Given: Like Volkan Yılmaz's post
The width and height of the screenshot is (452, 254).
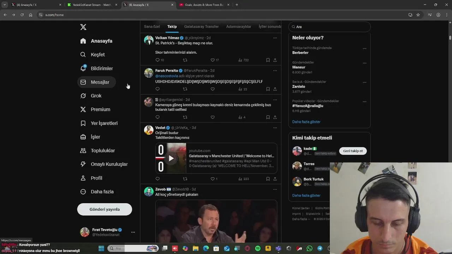Looking at the screenshot, I should pos(213,60).
